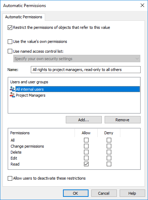Click the Add... button
This screenshot has height=200, width=148.
click(84, 120)
